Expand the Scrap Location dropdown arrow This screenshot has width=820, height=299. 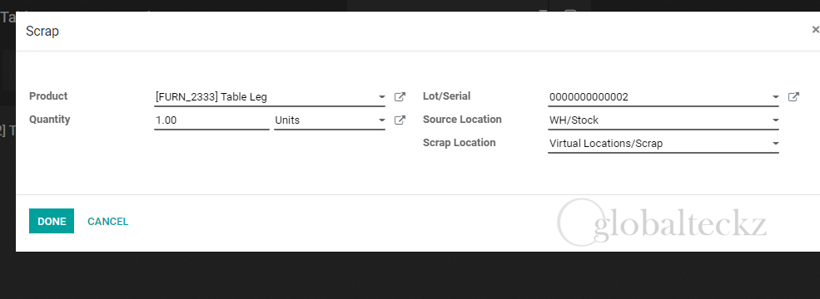coord(776,144)
